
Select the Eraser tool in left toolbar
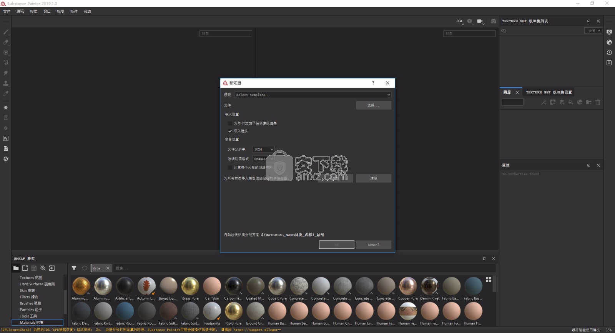point(6,42)
